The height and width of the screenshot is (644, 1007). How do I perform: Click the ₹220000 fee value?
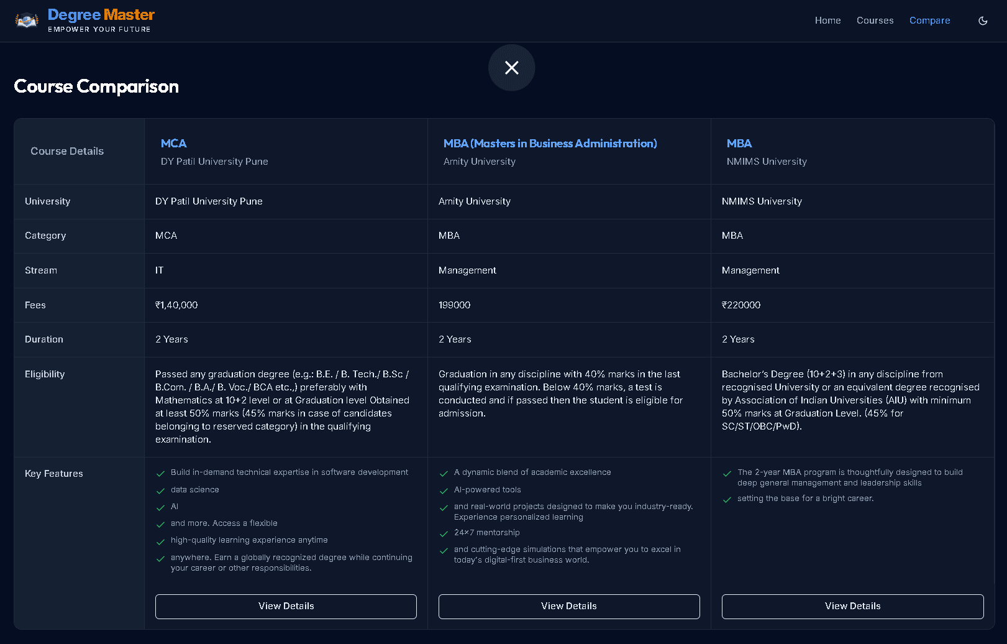click(741, 305)
